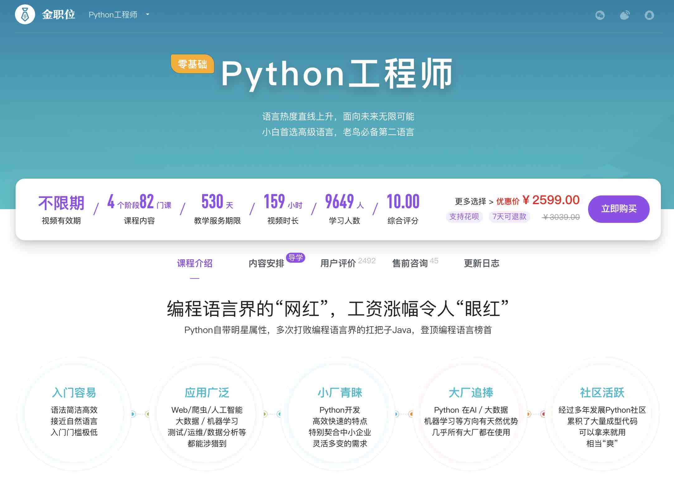This screenshot has width=674, height=488.
Task: Click the 导学 badge above 内容安排
Action: point(296,258)
